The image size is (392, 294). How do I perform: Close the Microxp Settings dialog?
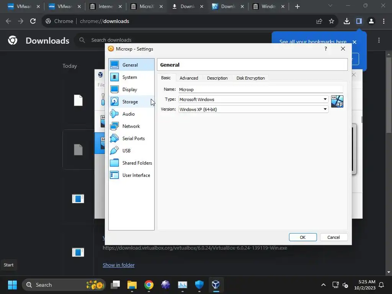pyautogui.click(x=343, y=49)
